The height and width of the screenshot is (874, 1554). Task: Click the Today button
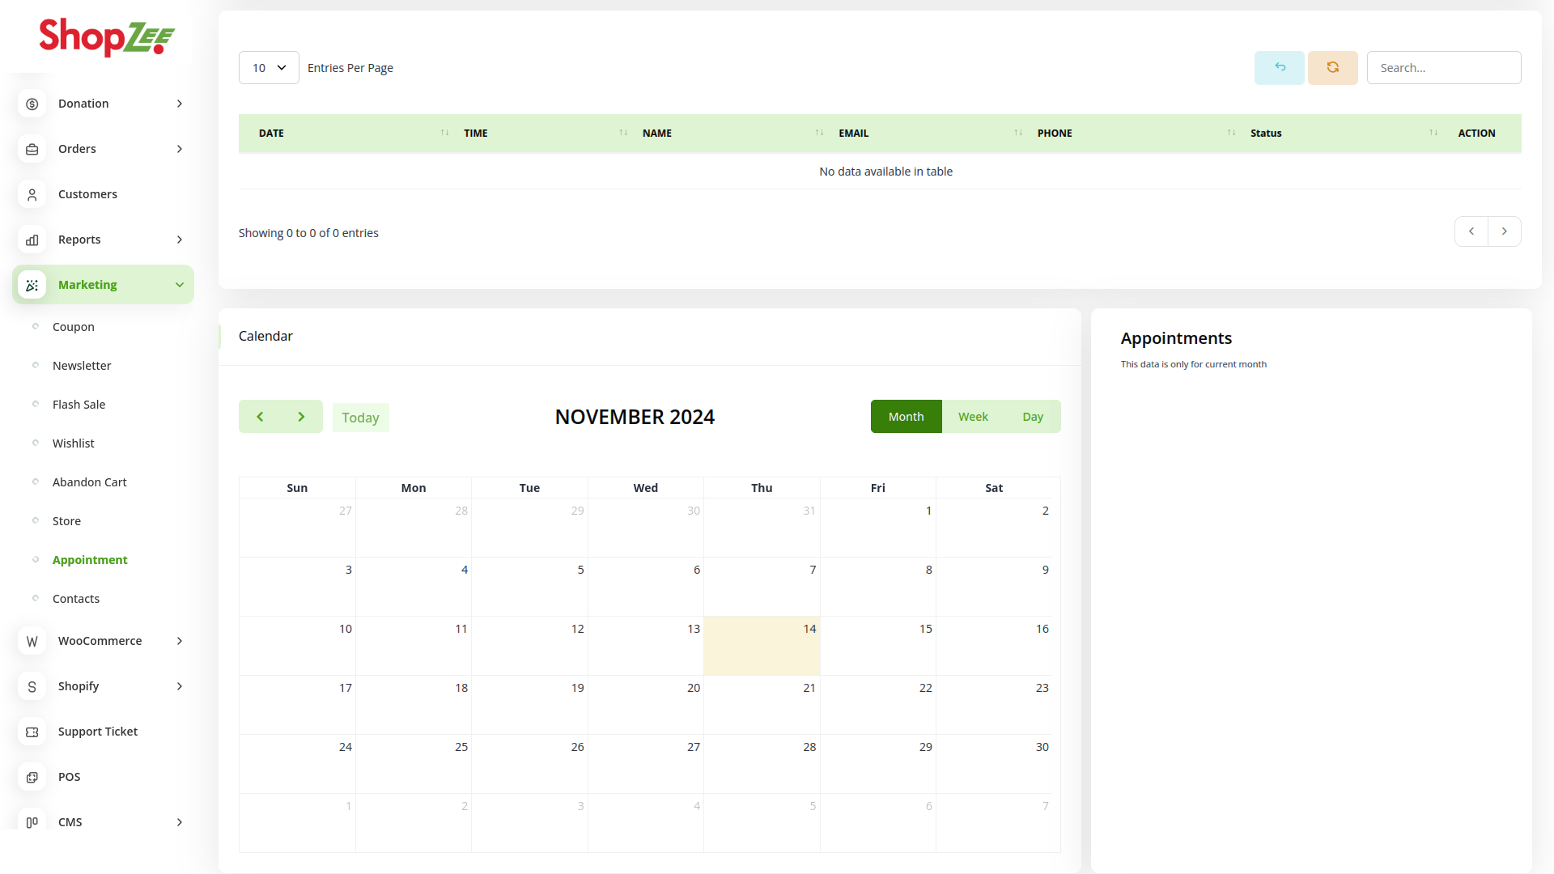360,418
